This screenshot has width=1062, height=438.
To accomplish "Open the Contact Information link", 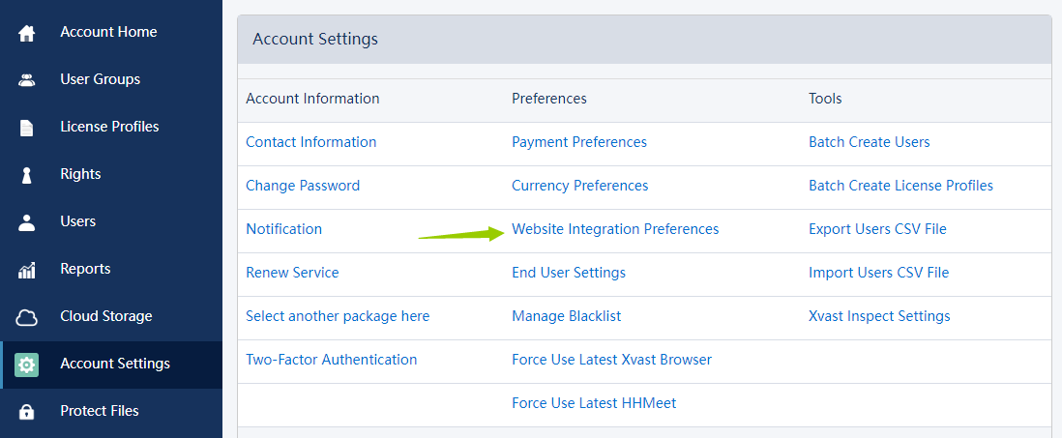I will (x=310, y=142).
